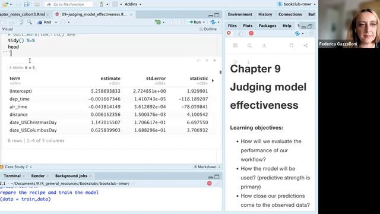This screenshot has width=380, height=214.
Task: Click the editor vertical scrollbar thumb
Action: click(220, 72)
